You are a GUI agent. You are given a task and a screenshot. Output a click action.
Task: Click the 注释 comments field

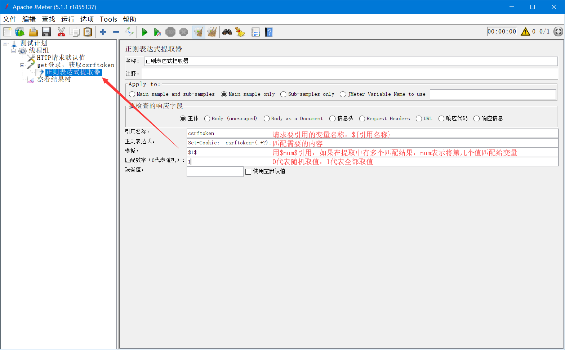click(350, 73)
